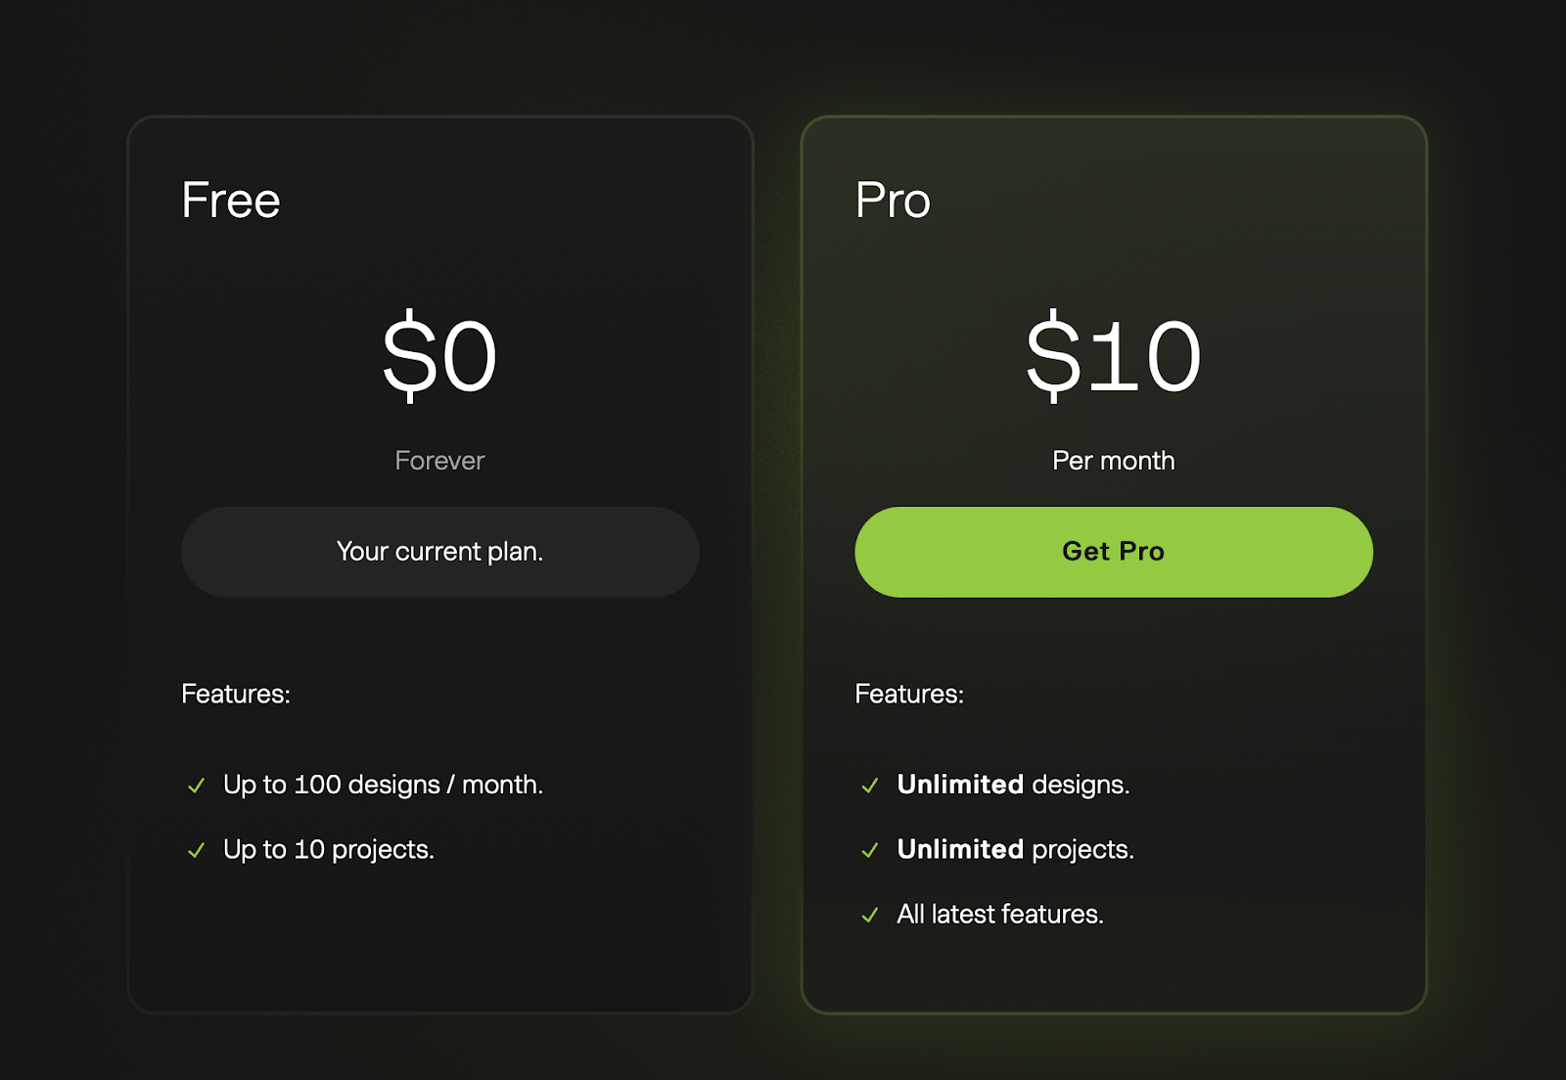1566x1080 pixels.
Task: Click checkmark beside Up to 10 projects
Action: (x=197, y=850)
